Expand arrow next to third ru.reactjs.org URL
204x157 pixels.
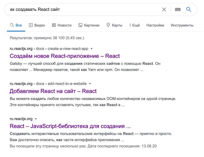click(x=36, y=119)
